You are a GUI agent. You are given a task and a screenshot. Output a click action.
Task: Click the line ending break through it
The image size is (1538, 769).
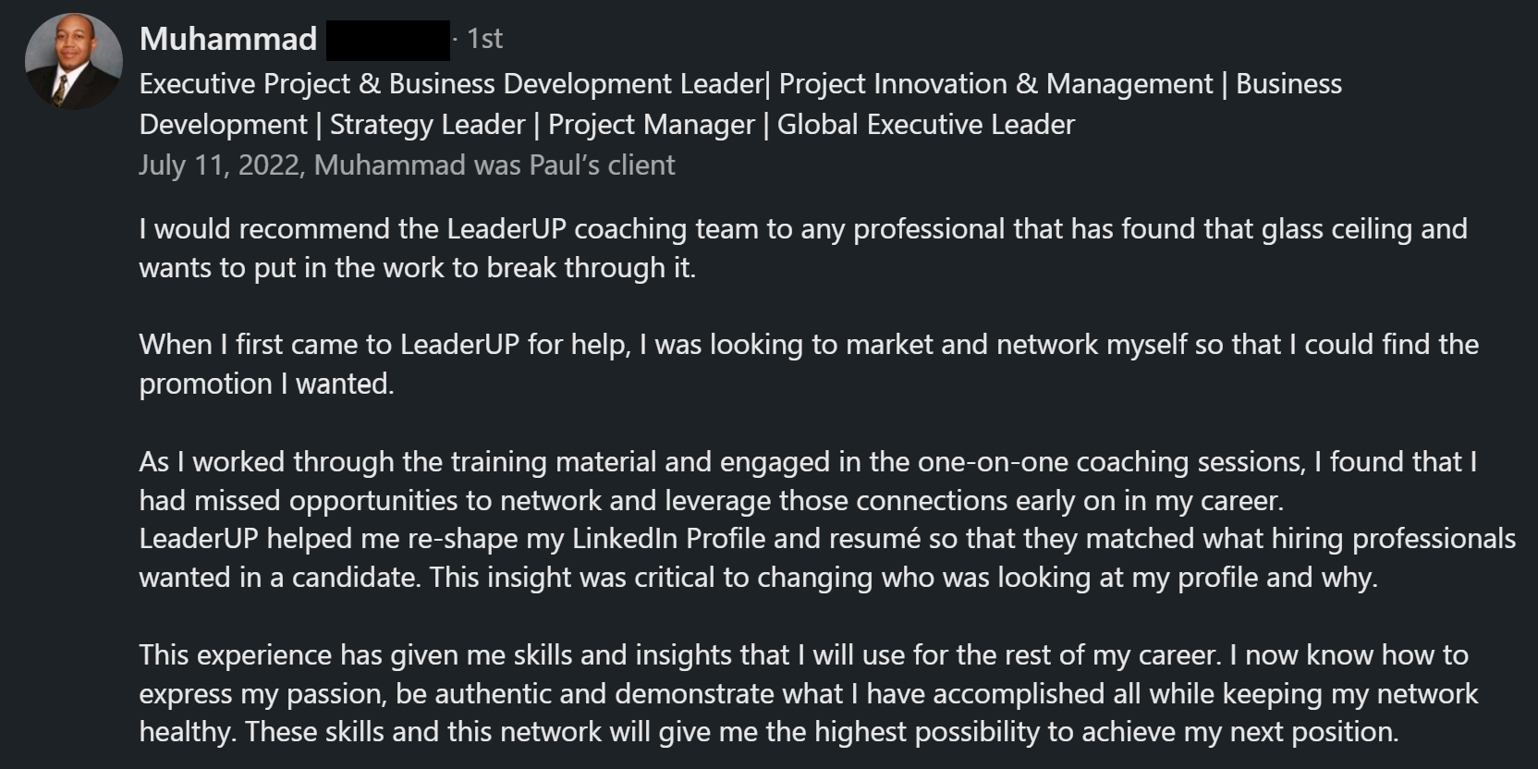(x=417, y=268)
